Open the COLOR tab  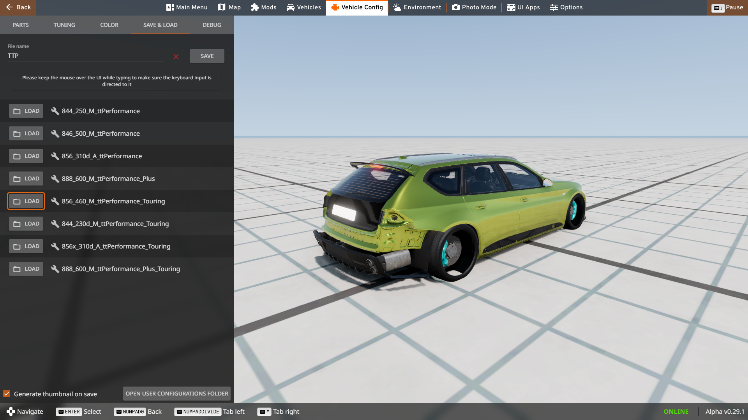[x=109, y=25]
